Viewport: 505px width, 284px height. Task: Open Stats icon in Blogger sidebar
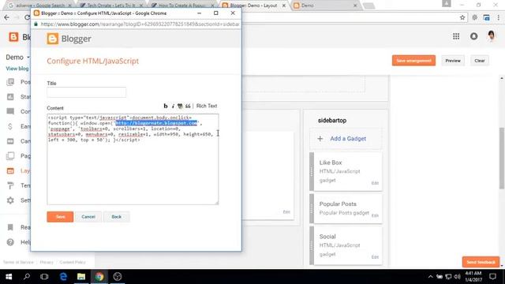pyautogui.click(x=10, y=97)
